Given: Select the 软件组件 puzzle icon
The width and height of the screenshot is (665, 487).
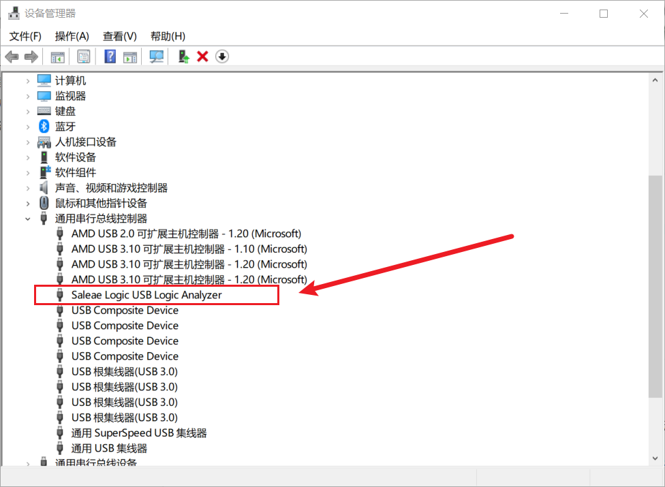Looking at the screenshot, I should point(44,172).
